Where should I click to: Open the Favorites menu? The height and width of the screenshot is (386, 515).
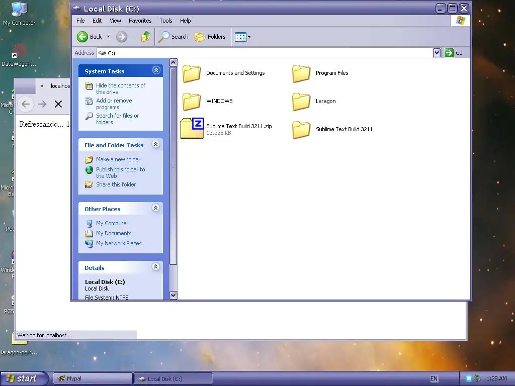coord(140,21)
